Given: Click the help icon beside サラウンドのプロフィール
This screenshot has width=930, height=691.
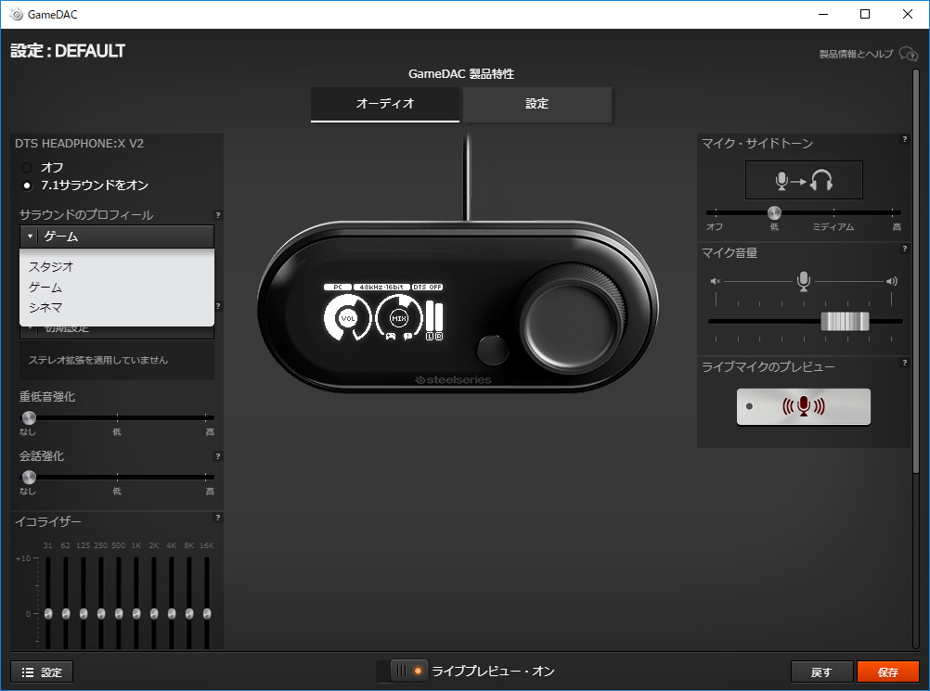Looking at the screenshot, I should click(x=218, y=215).
